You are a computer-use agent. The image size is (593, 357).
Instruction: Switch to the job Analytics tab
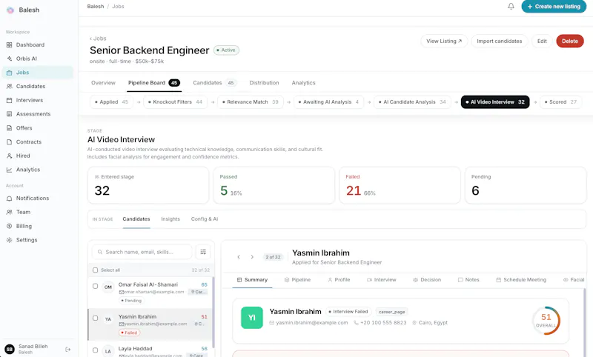pyautogui.click(x=303, y=83)
